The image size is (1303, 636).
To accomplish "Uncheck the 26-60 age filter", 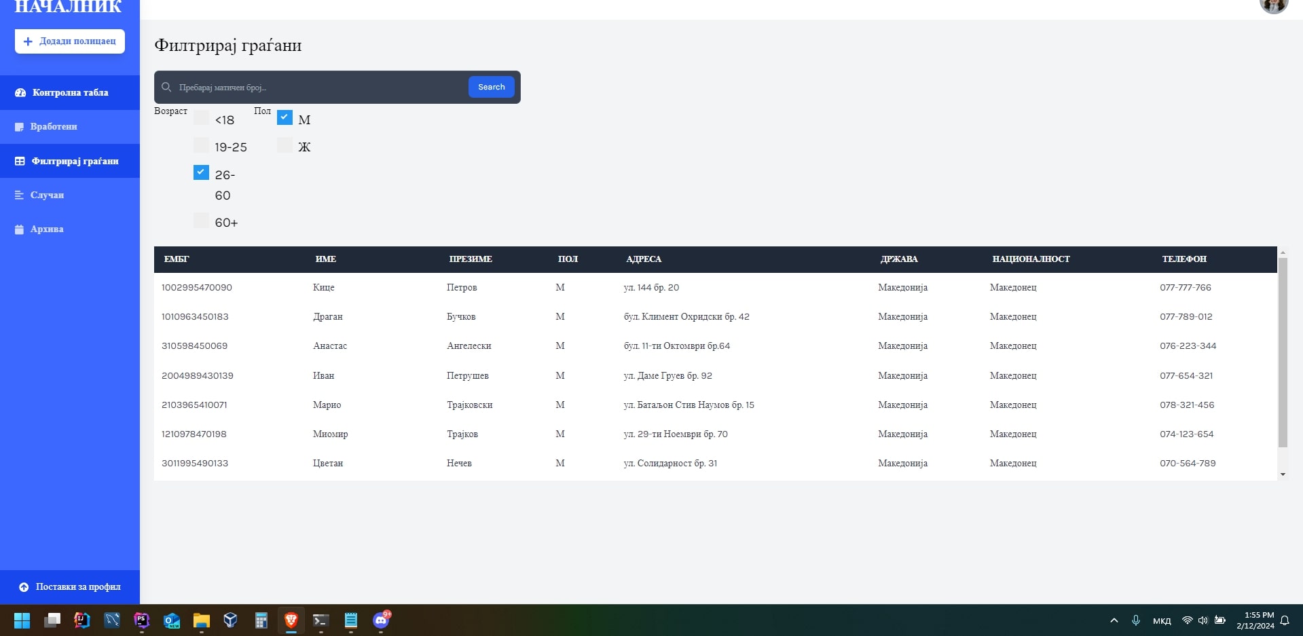I will 201,172.
